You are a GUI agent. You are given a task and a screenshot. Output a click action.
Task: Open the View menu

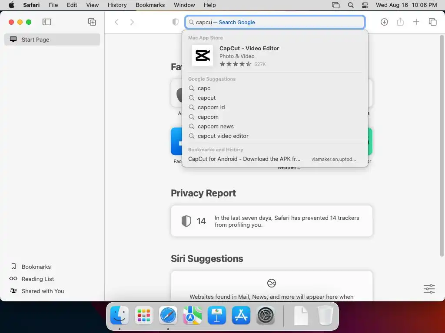click(x=93, y=5)
